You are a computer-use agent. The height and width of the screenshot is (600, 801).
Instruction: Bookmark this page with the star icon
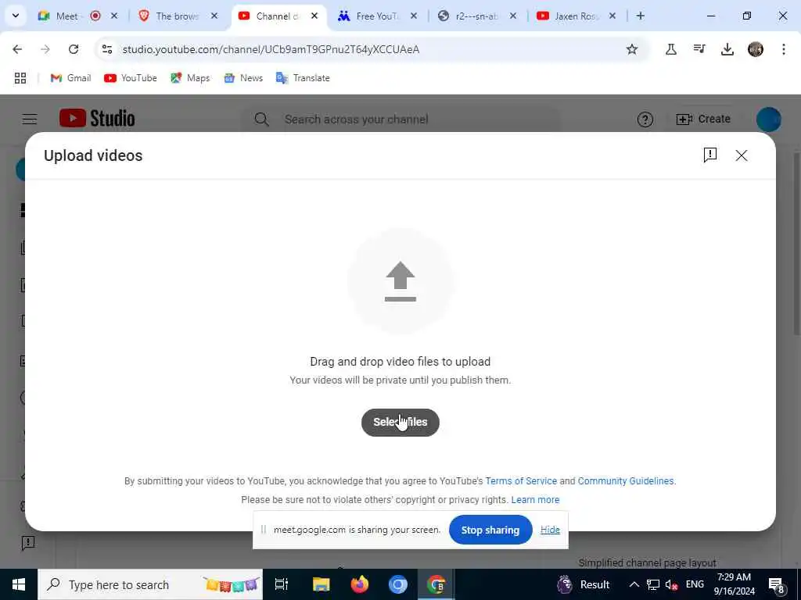click(x=632, y=49)
